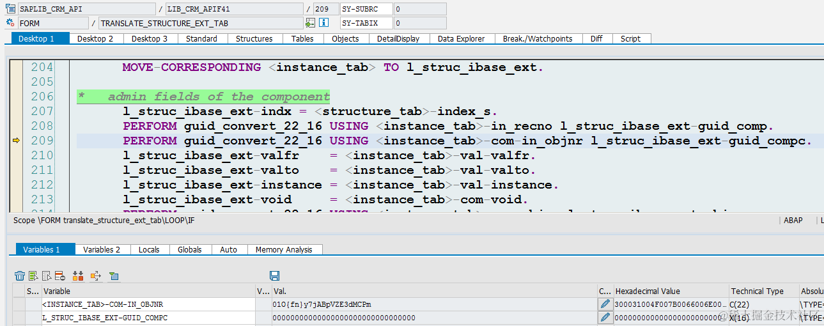Click the Hexadecimal Value column header
The width and height of the screenshot is (824, 326).
point(671,291)
